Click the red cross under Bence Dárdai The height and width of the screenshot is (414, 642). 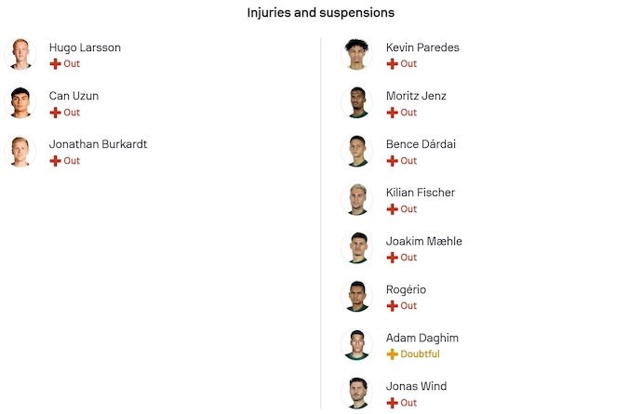click(392, 161)
